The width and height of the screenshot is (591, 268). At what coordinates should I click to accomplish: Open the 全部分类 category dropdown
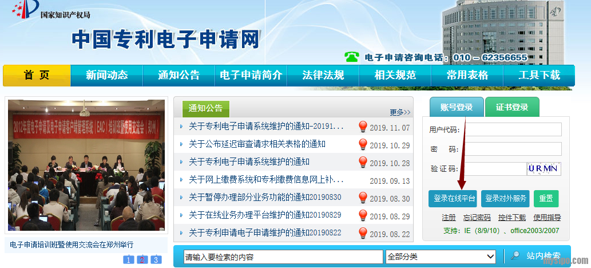(x=441, y=257)
